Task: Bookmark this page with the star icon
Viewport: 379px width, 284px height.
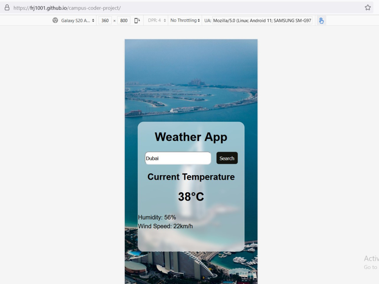Action: 368,8
